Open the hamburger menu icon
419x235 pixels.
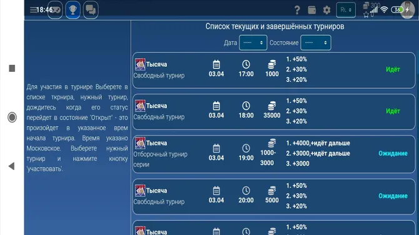[x=33, y=10]
